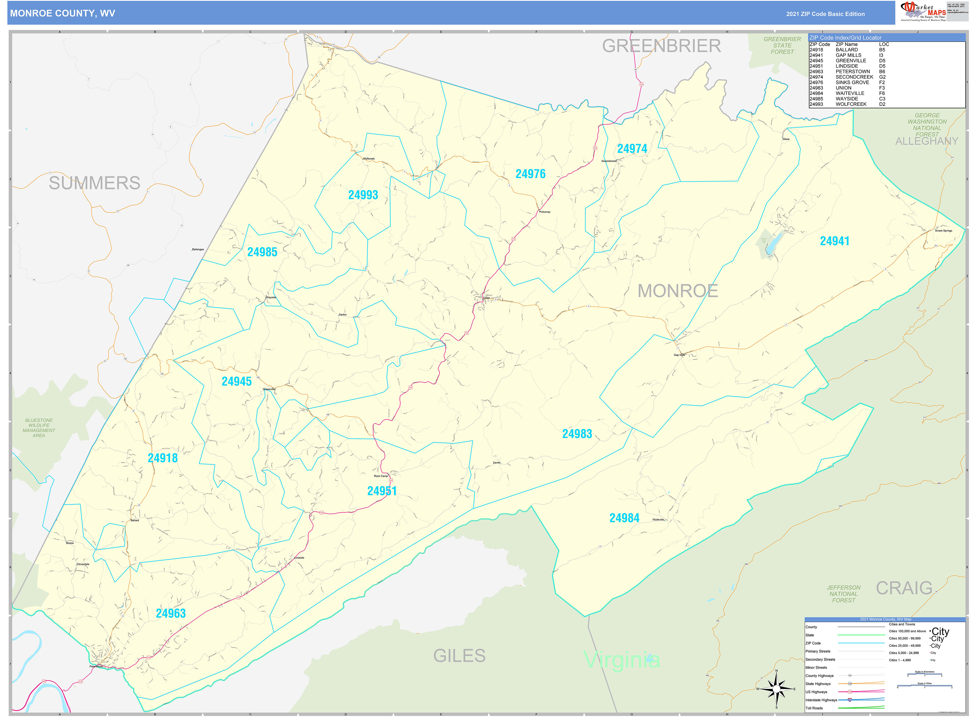The width and height of the screenshot is (977, 717).
Task: Click the 24974 ZIP label on the map
Action: [632, 149]
